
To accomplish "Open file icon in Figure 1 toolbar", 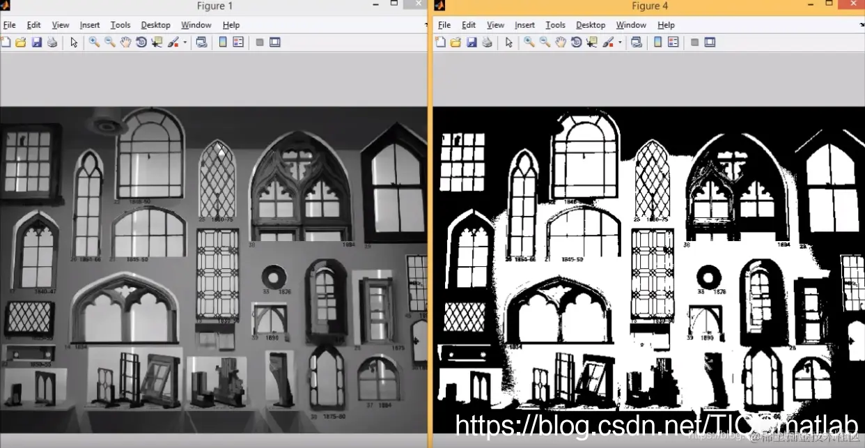I will (x=21, y=43).
